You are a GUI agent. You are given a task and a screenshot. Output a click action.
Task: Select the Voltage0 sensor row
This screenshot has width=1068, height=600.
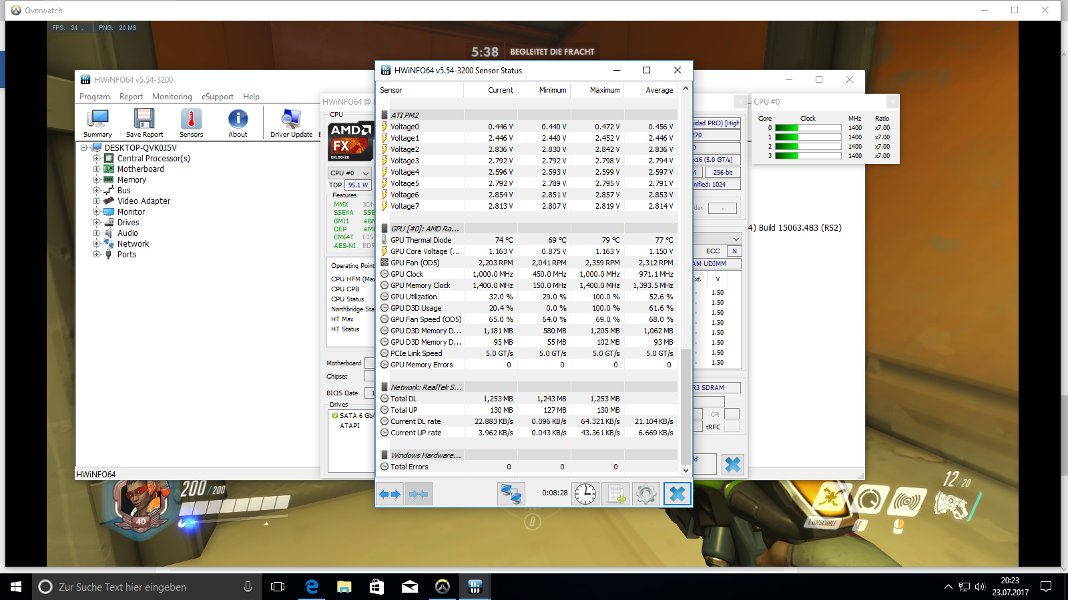(527, 127)
